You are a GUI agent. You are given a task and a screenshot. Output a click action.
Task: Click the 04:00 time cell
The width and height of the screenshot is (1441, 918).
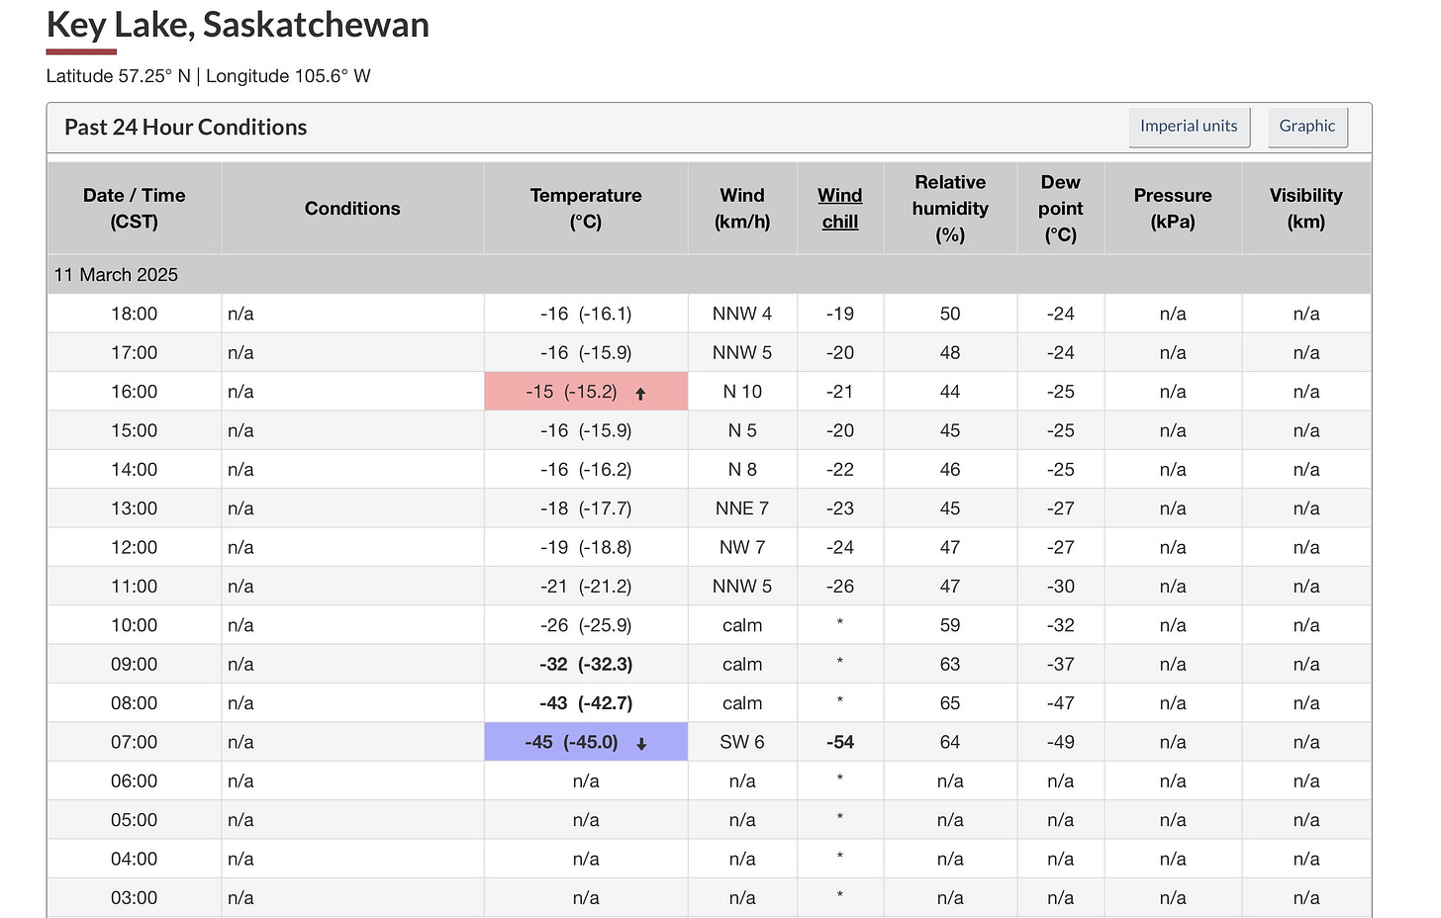pos(135,859)
